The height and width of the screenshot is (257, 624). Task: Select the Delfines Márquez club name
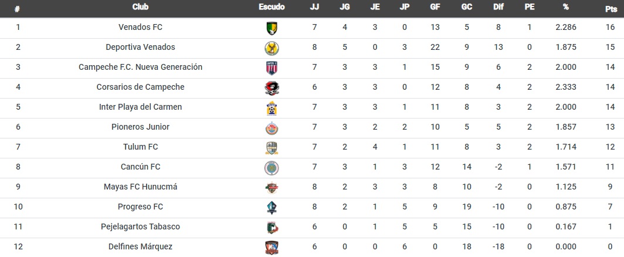tap(141, 246)
